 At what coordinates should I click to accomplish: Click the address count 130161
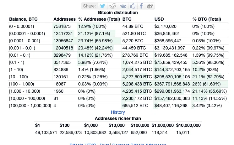coord(61,77)
